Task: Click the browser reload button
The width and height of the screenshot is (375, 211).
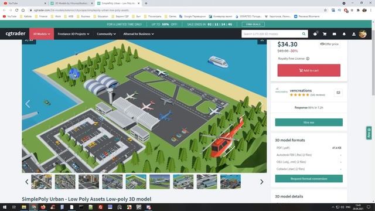Action: 17,11
